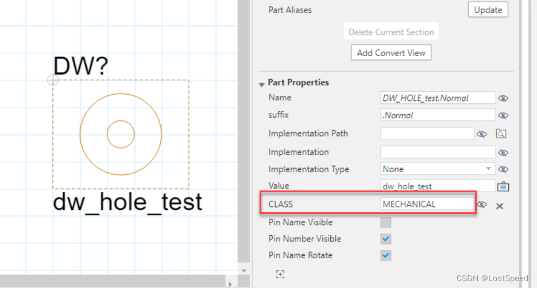Viewport: 537px width, 288px height.
Task: Uncheck Pin Name Rotate checkbox
Action: coord(386,255)
